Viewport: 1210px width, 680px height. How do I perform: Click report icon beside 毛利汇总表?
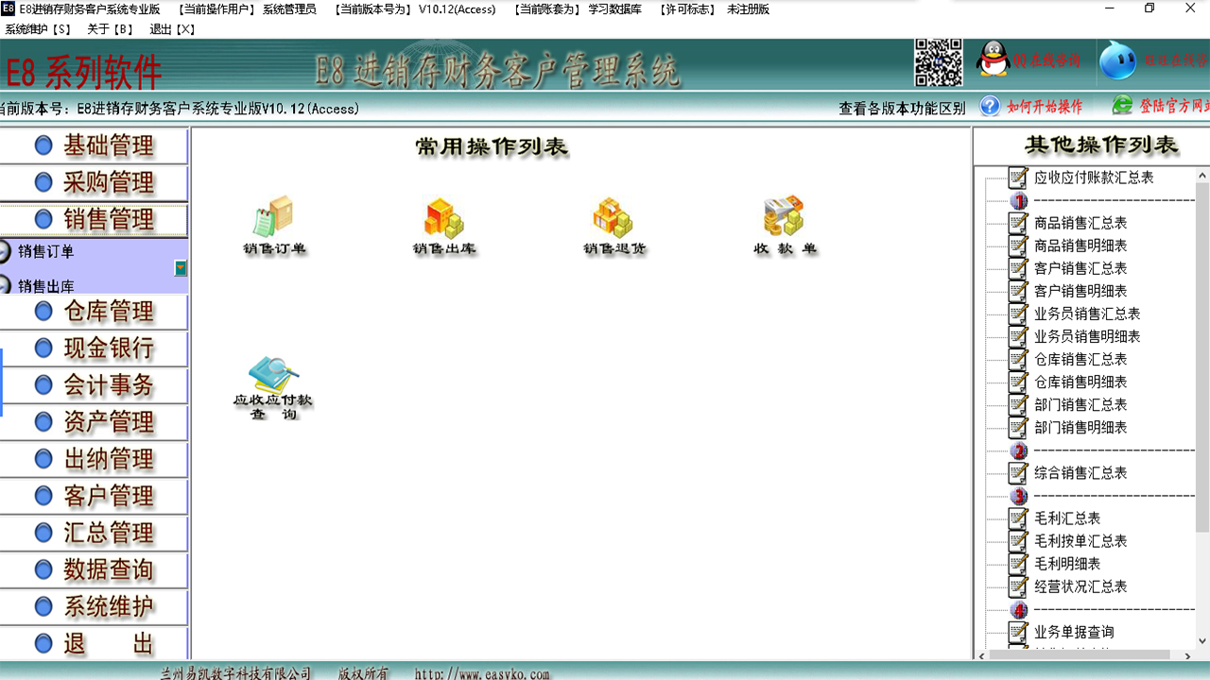click(x=1018, y=518)
